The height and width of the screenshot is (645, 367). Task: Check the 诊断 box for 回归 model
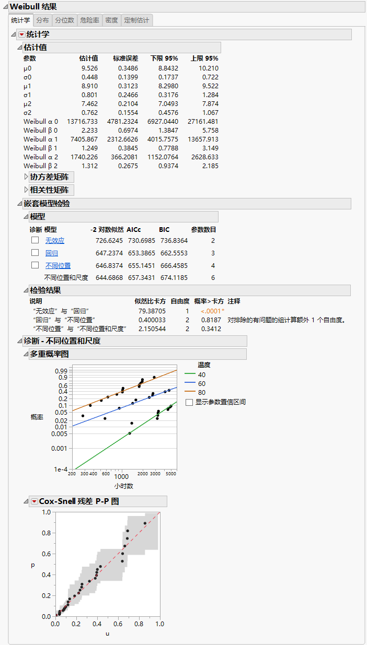35,253
